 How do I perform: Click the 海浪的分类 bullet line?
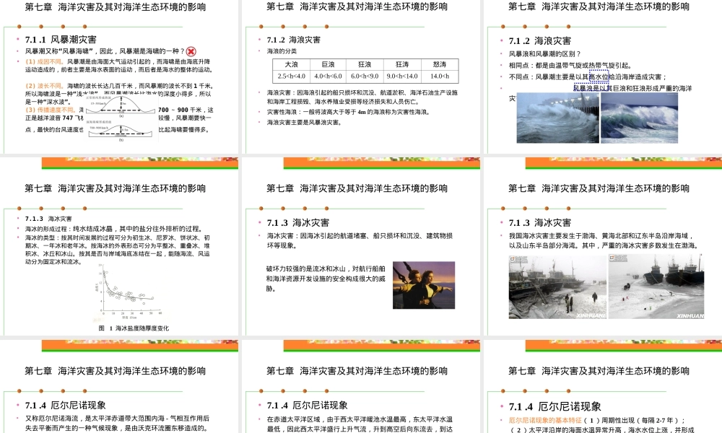coord(282,51)
